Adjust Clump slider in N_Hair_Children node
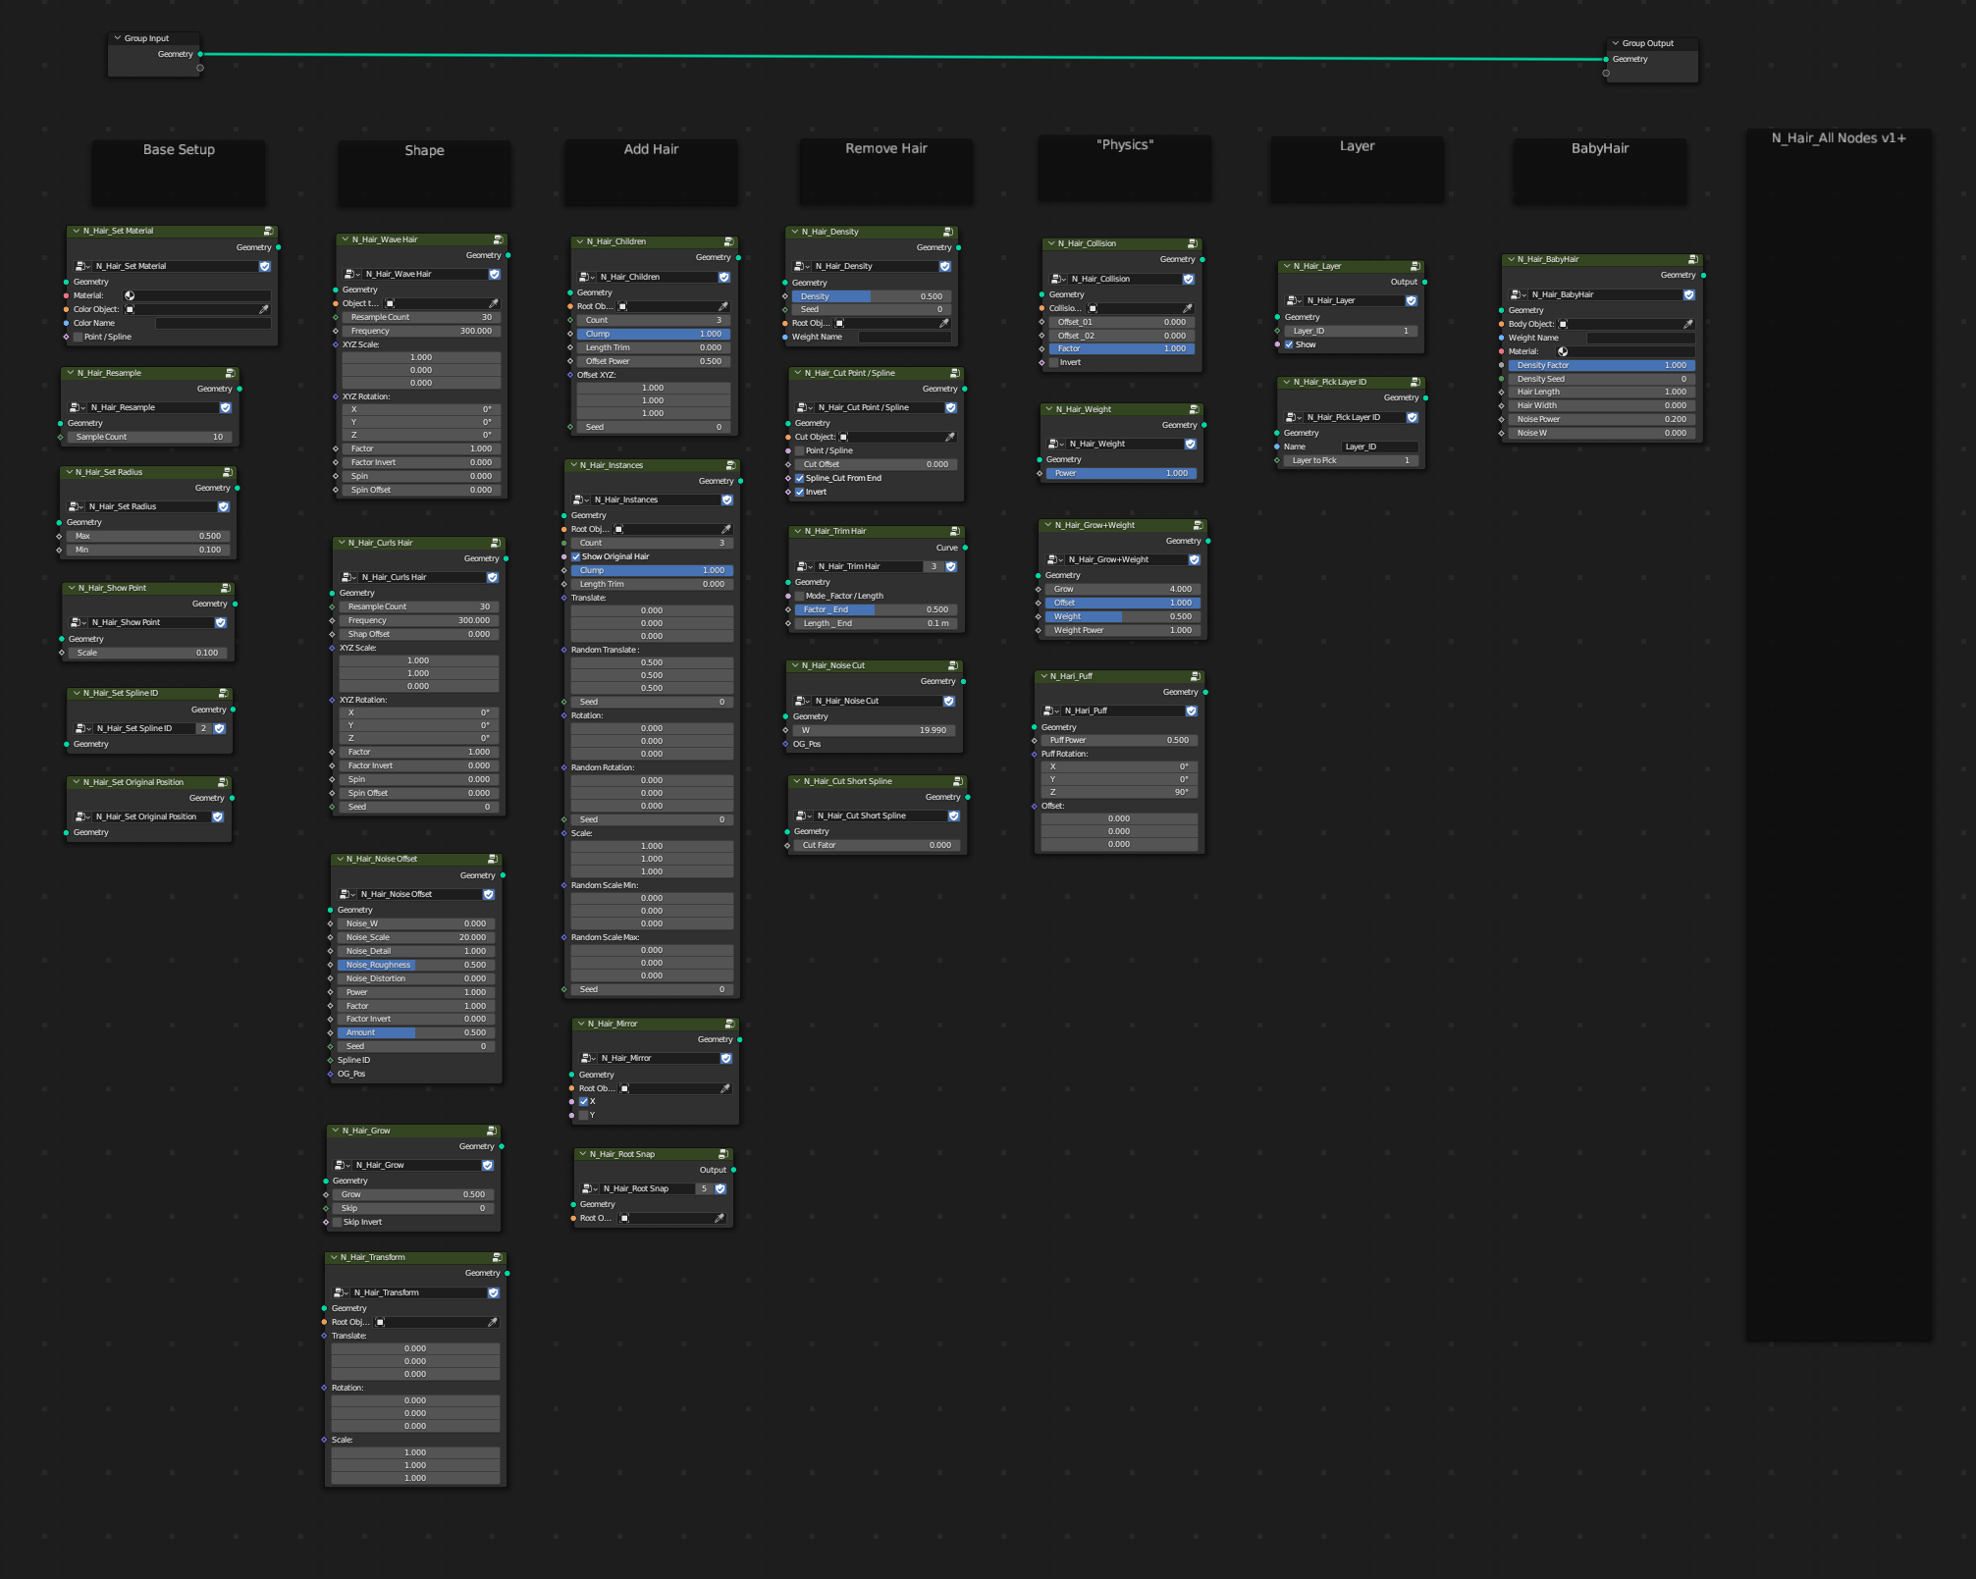Viewport: 1976px width, 1579px height. pos(653,334)
